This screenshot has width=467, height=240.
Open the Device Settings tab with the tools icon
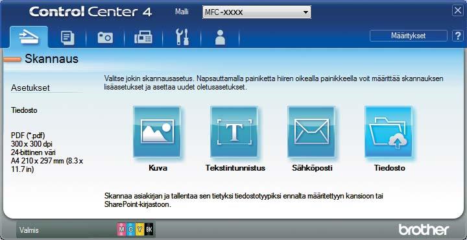pos(182,38)
